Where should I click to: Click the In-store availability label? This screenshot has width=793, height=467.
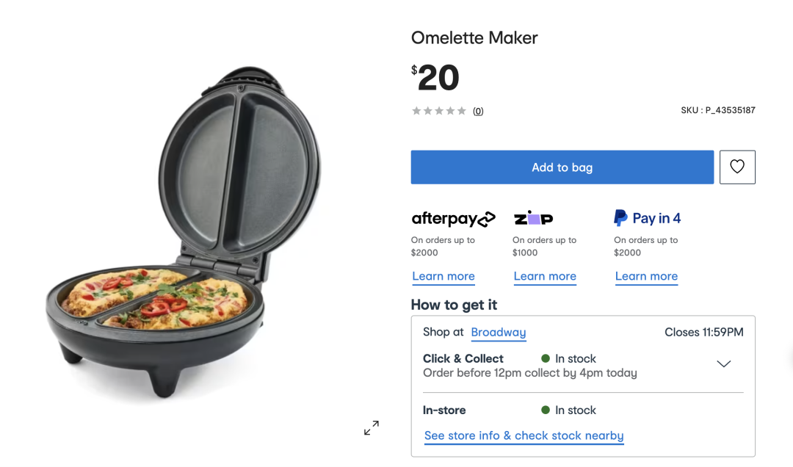click(444, 410)
